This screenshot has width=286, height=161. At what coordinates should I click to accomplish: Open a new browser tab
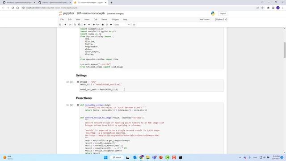click(111, 3)
